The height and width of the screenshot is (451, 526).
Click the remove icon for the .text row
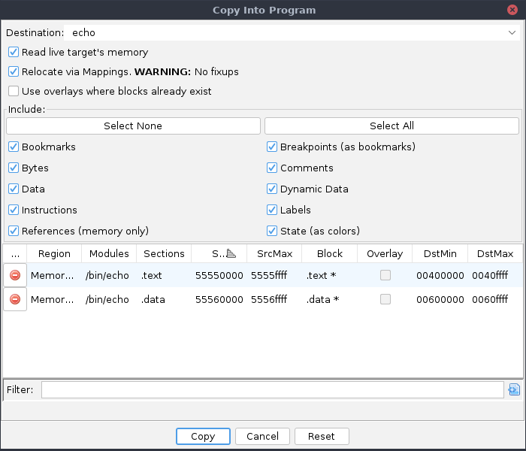coord(15,276)
